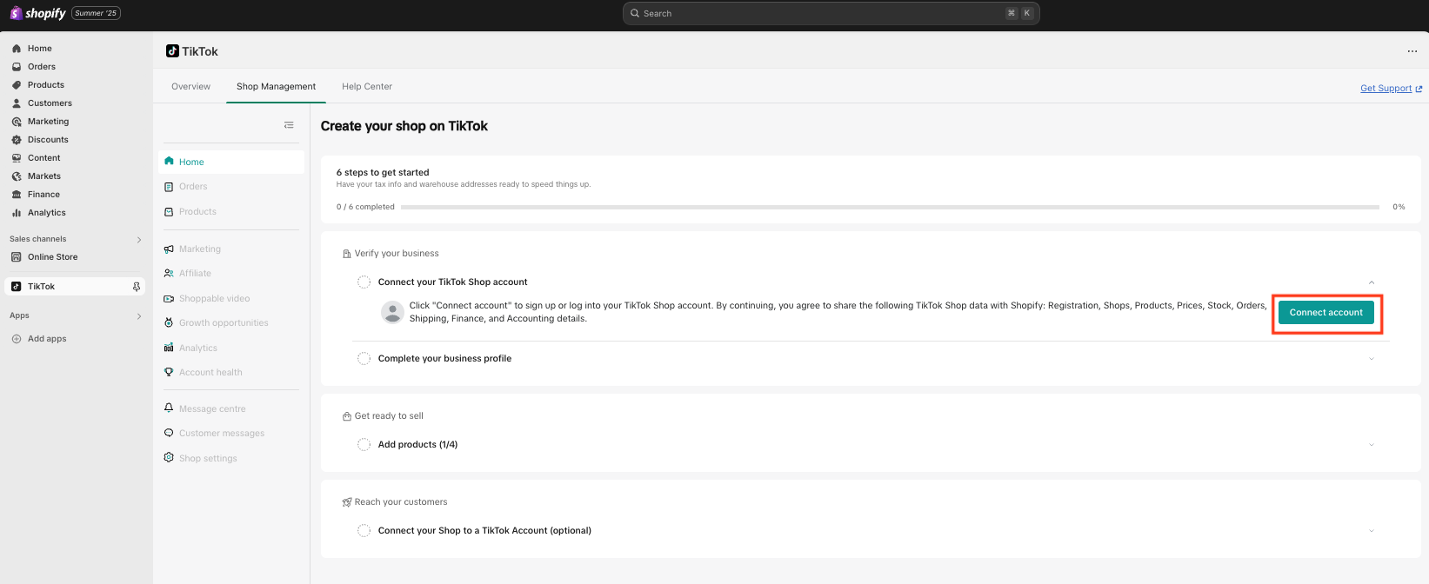Viewport: 1429px width, 584px height.
Task: Click the Summer '25 edition badge
Action: (x=96, y=13)
